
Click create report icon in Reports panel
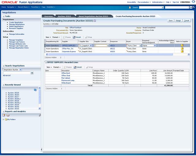[x=4, y=115]
